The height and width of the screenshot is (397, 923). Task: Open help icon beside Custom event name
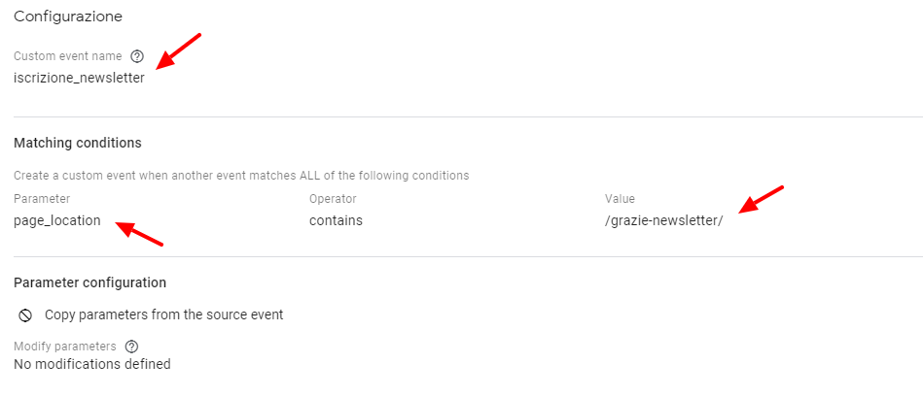137,56
